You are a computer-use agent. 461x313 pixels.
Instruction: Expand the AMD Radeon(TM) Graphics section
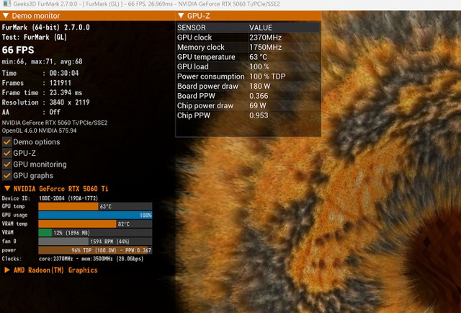tap(7, 270)
